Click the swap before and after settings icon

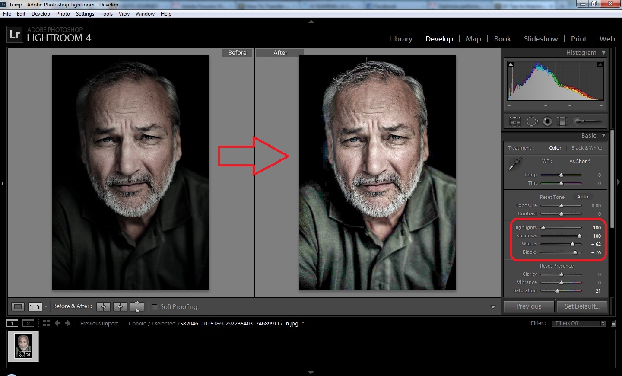point(137,306)
